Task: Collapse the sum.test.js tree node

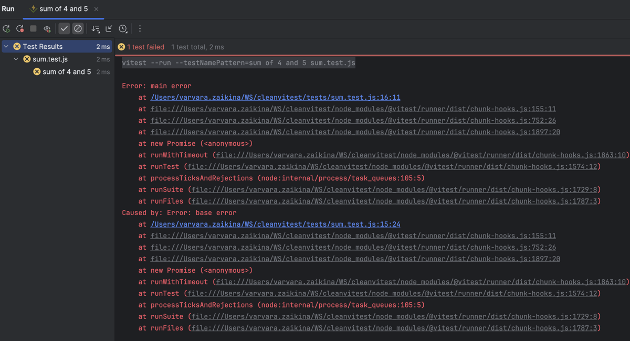Action: point(16,59)
